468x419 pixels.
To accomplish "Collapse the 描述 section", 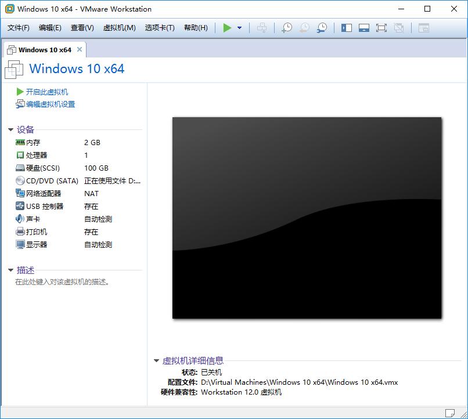I will (9, 270).
